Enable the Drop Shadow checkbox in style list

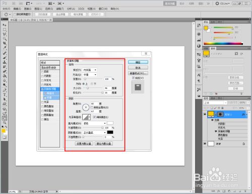[x=43, y=72]
